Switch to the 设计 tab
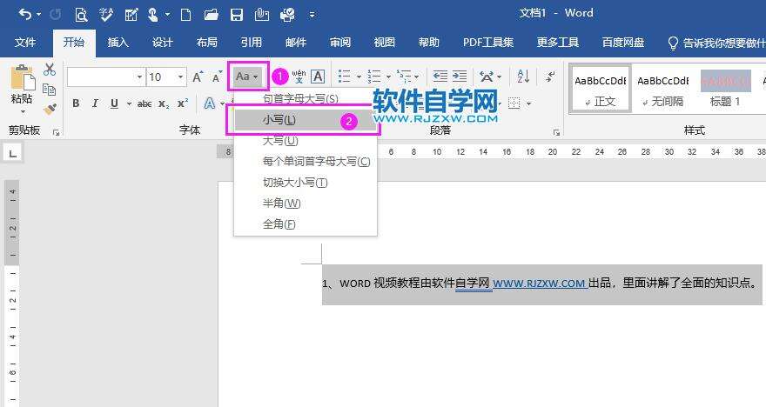 tap(162, 43)
